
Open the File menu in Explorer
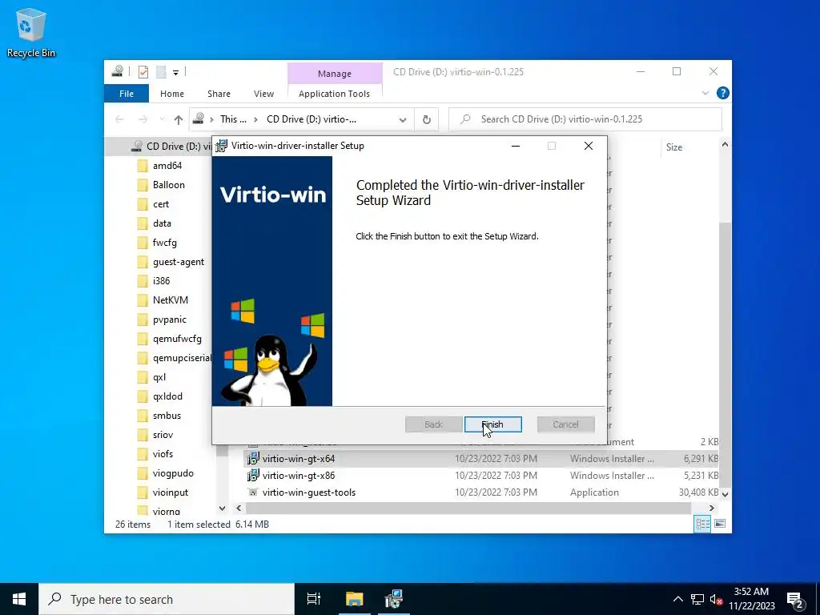click(127, 94)
